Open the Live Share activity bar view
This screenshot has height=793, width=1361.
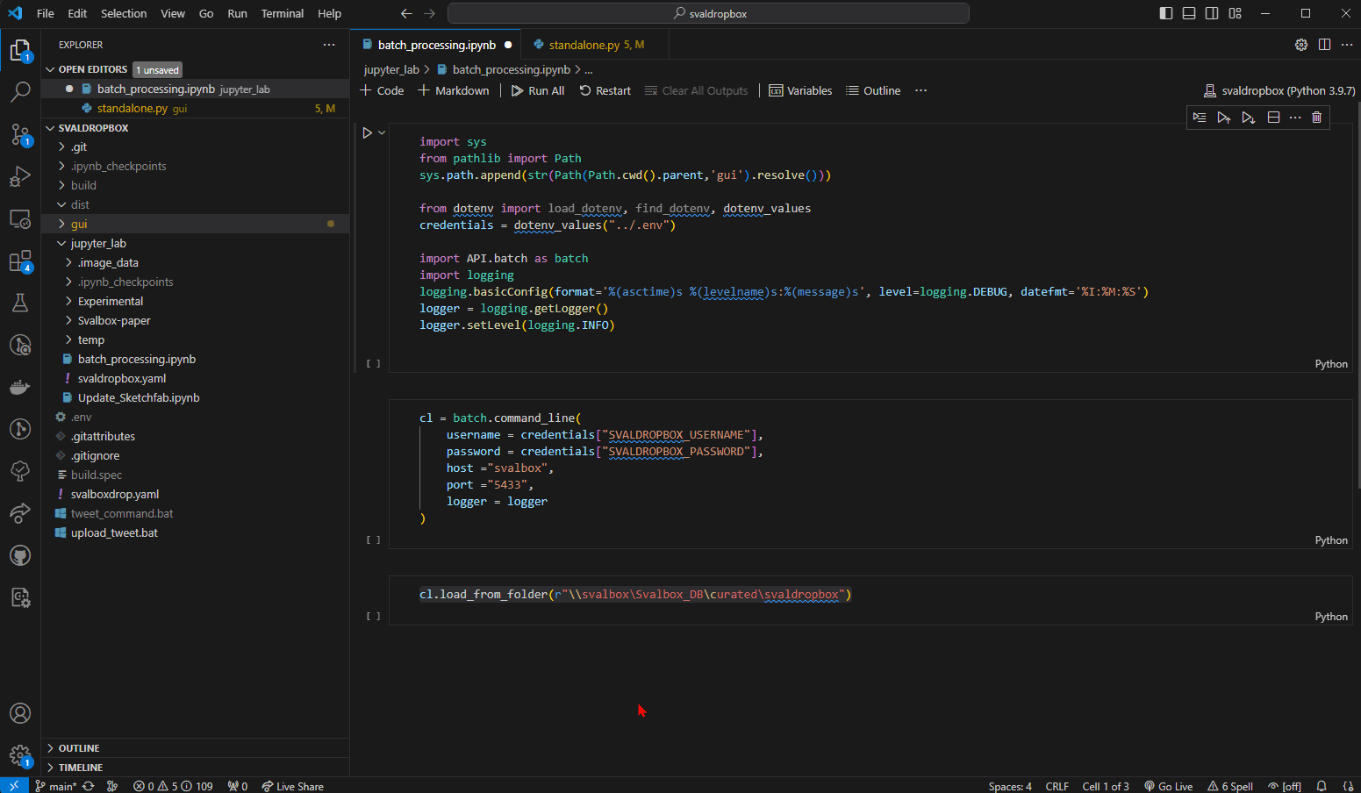(20, 513)
